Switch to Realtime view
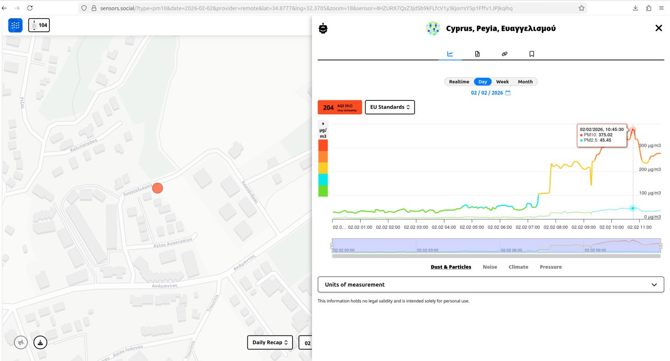The height and width of the screenshot is (361, 670). 459,82
